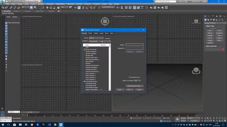Switch to Quads tab in Customize dialog
Screen dimensions: 227x127
click(x=101, y=33)
